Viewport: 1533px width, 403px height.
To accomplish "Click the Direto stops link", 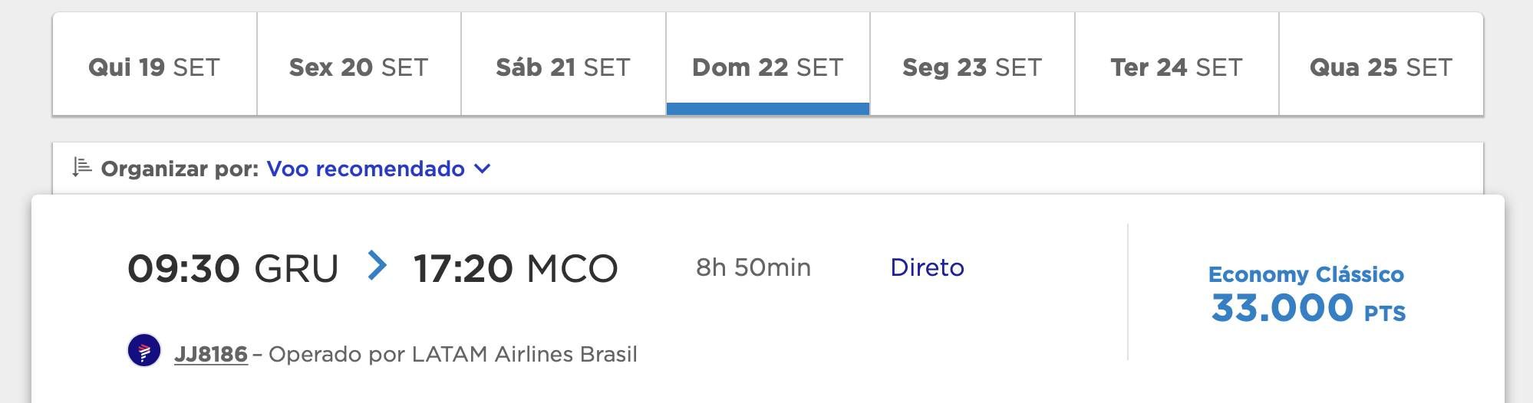I will (x=927, y=267).
